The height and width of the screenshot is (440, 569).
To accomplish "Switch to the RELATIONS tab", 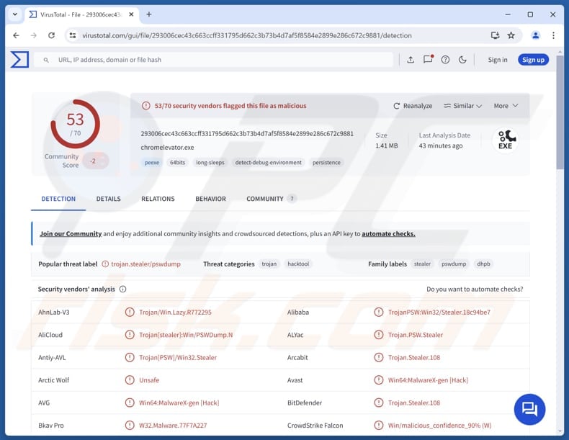I will [x=158, y=199].
